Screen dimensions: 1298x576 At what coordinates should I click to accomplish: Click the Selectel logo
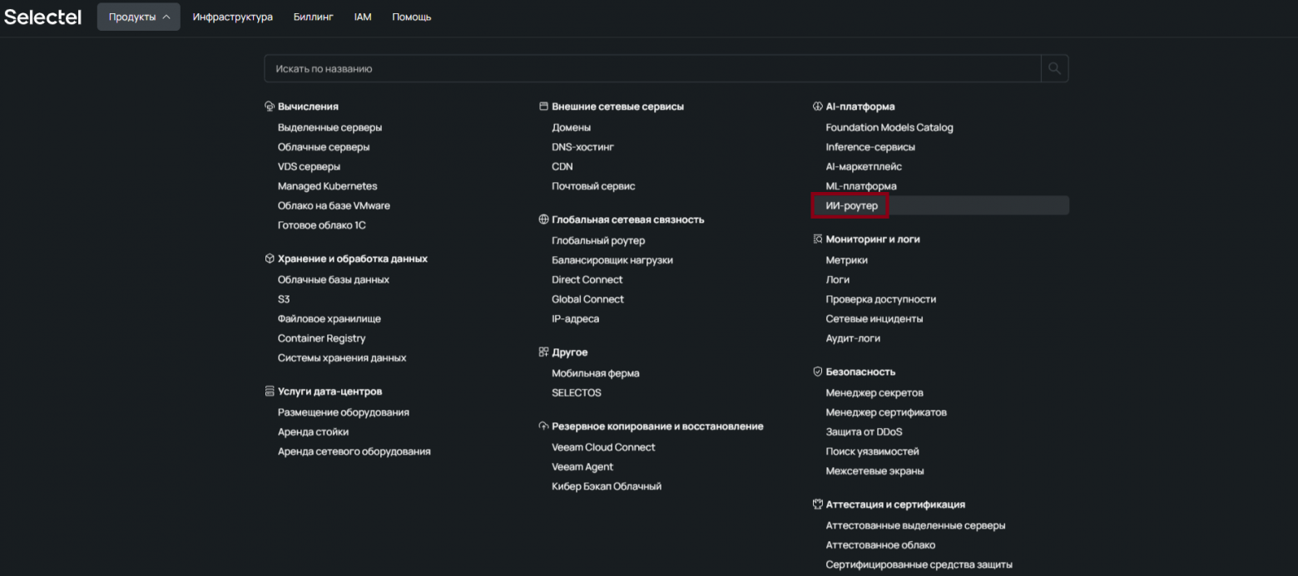pos(43,17)
